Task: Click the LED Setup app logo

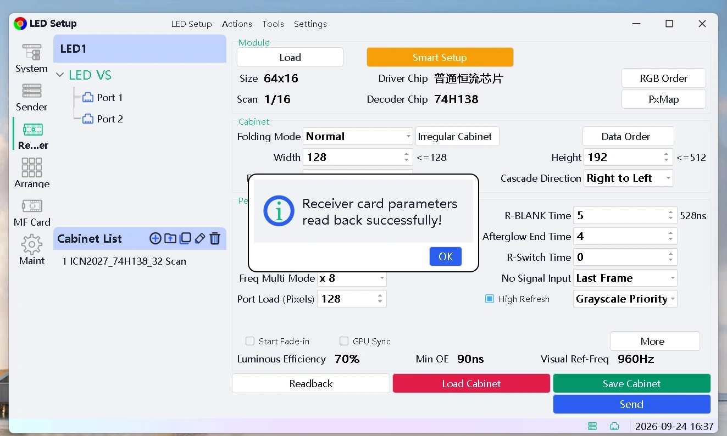Action: [20, 24]
